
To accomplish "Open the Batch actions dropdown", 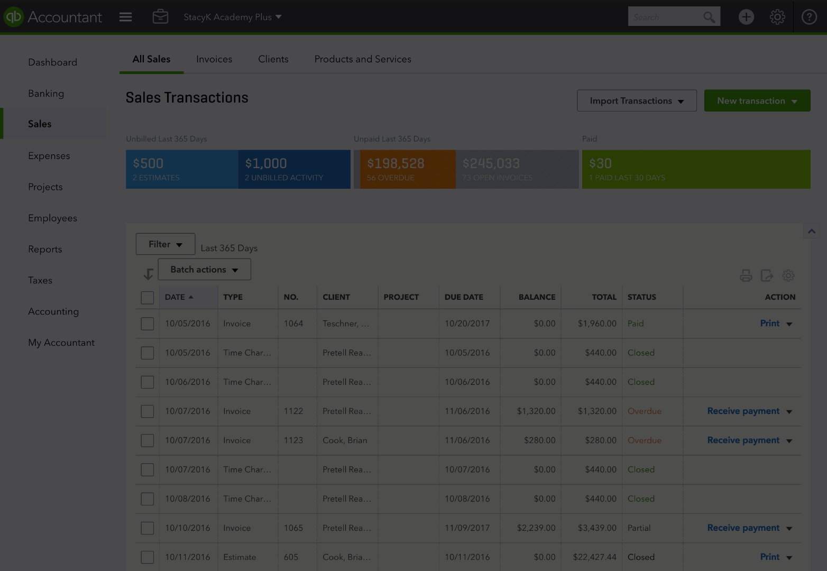I will pos(204,270).
